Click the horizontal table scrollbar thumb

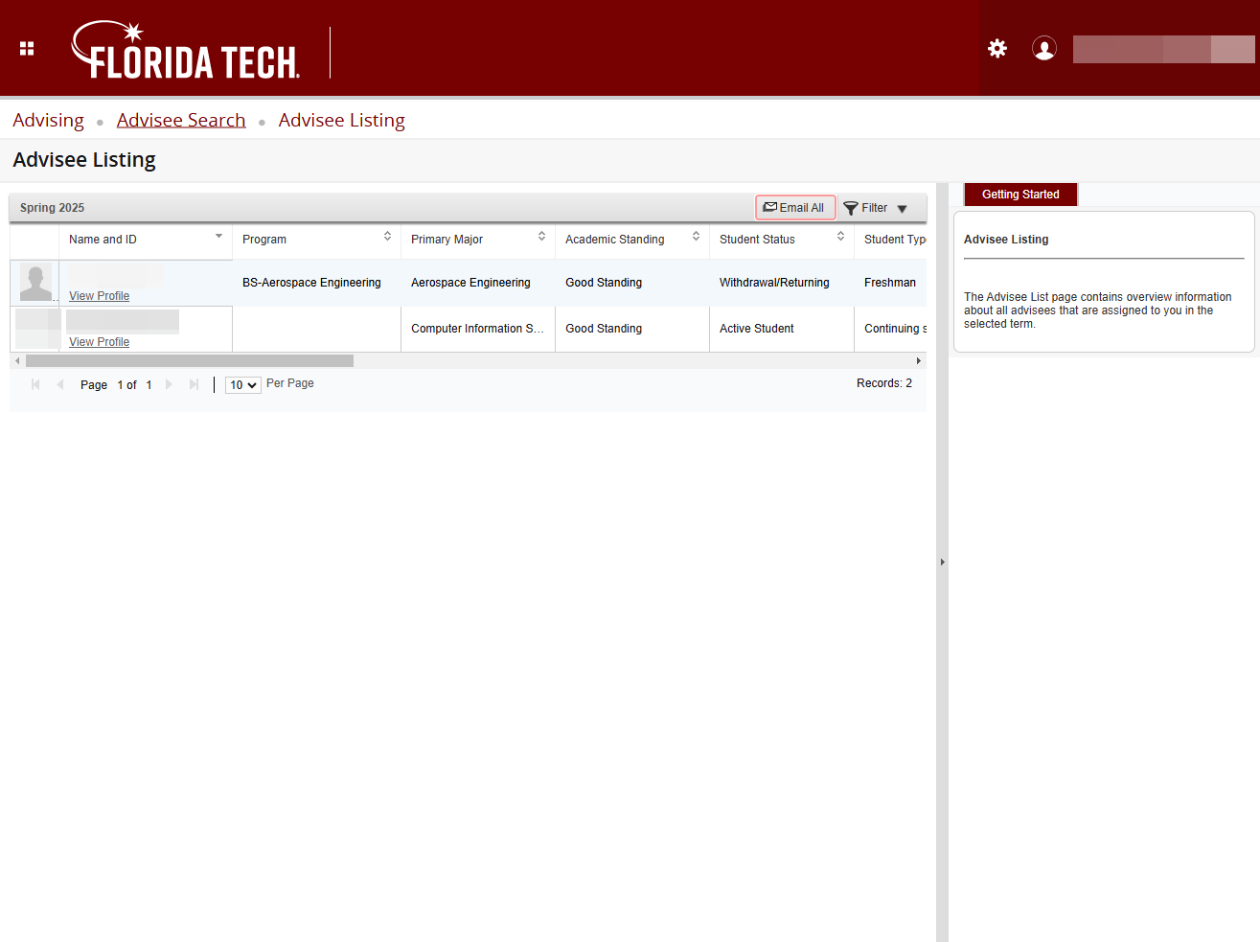pyautogui.click(x=190, y=361)
